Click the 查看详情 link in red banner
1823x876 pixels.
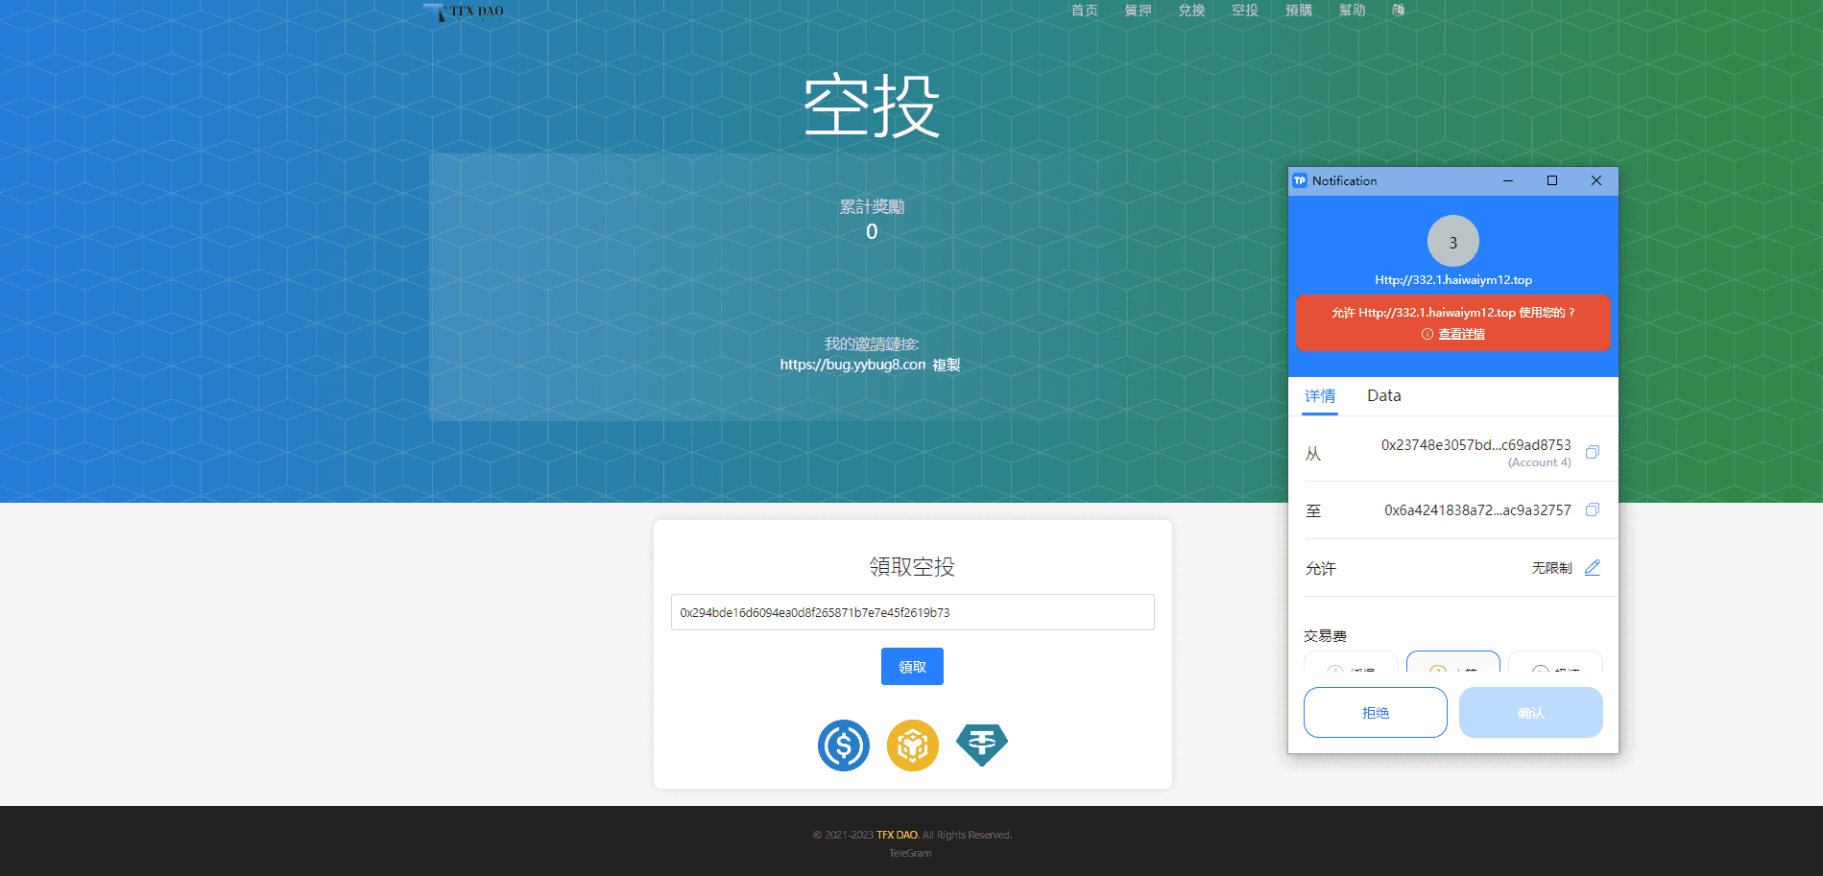(x=1461, y=334)
